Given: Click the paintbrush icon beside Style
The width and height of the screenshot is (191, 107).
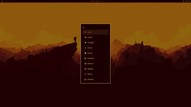Looking at the screenshot, I should pos(85,48).
